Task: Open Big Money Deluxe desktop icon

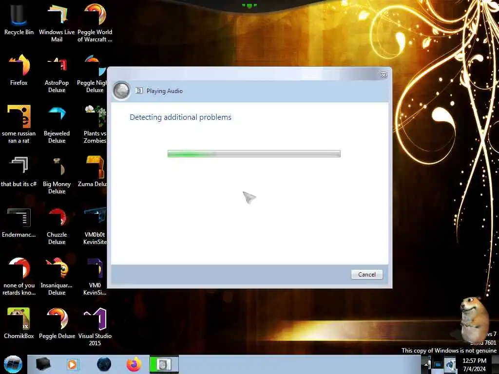Action: (57, 175)
